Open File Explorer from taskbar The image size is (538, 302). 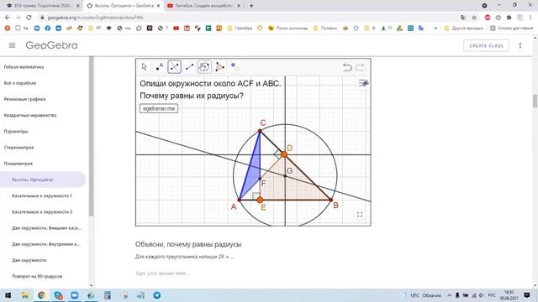(x=24, y=295)
